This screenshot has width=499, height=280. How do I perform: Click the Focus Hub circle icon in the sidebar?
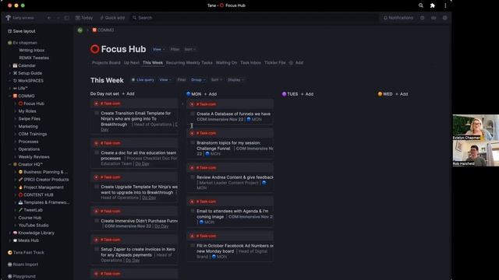(20, 103)
